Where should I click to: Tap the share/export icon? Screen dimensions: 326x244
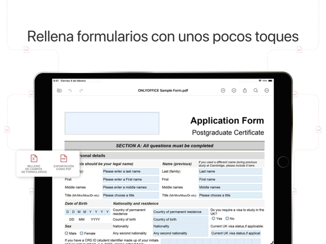point(244,90)
